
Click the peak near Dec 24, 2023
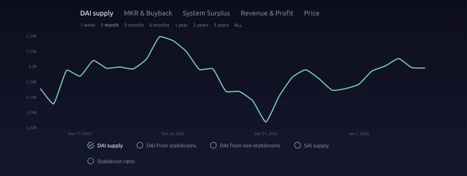click(160, 36)
